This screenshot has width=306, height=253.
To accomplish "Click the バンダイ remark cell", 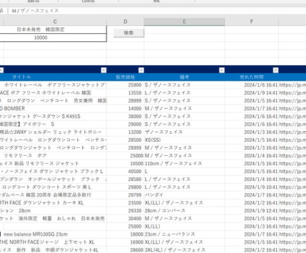I will point(184,195).
